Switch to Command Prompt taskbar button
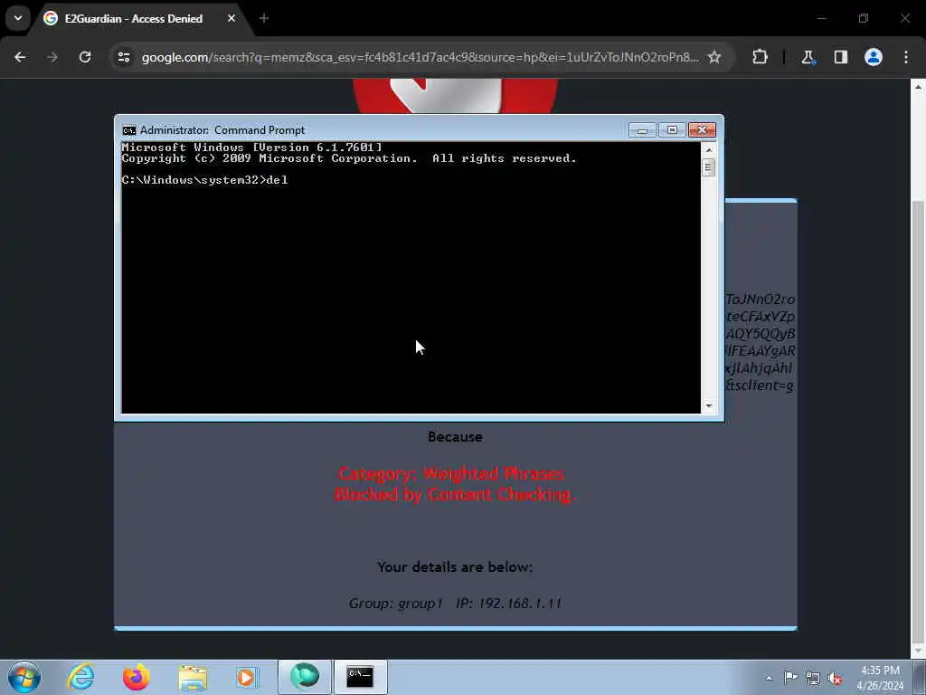This screenshot has height=695, width=926. point(360,677)
